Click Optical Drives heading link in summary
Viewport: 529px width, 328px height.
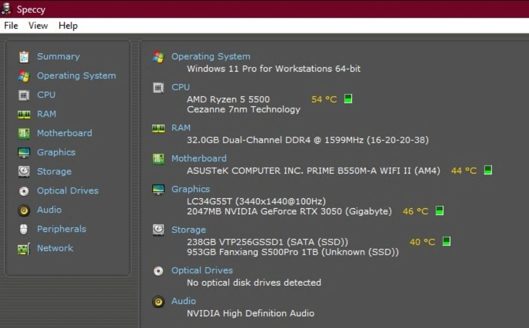tap(202, 270)
